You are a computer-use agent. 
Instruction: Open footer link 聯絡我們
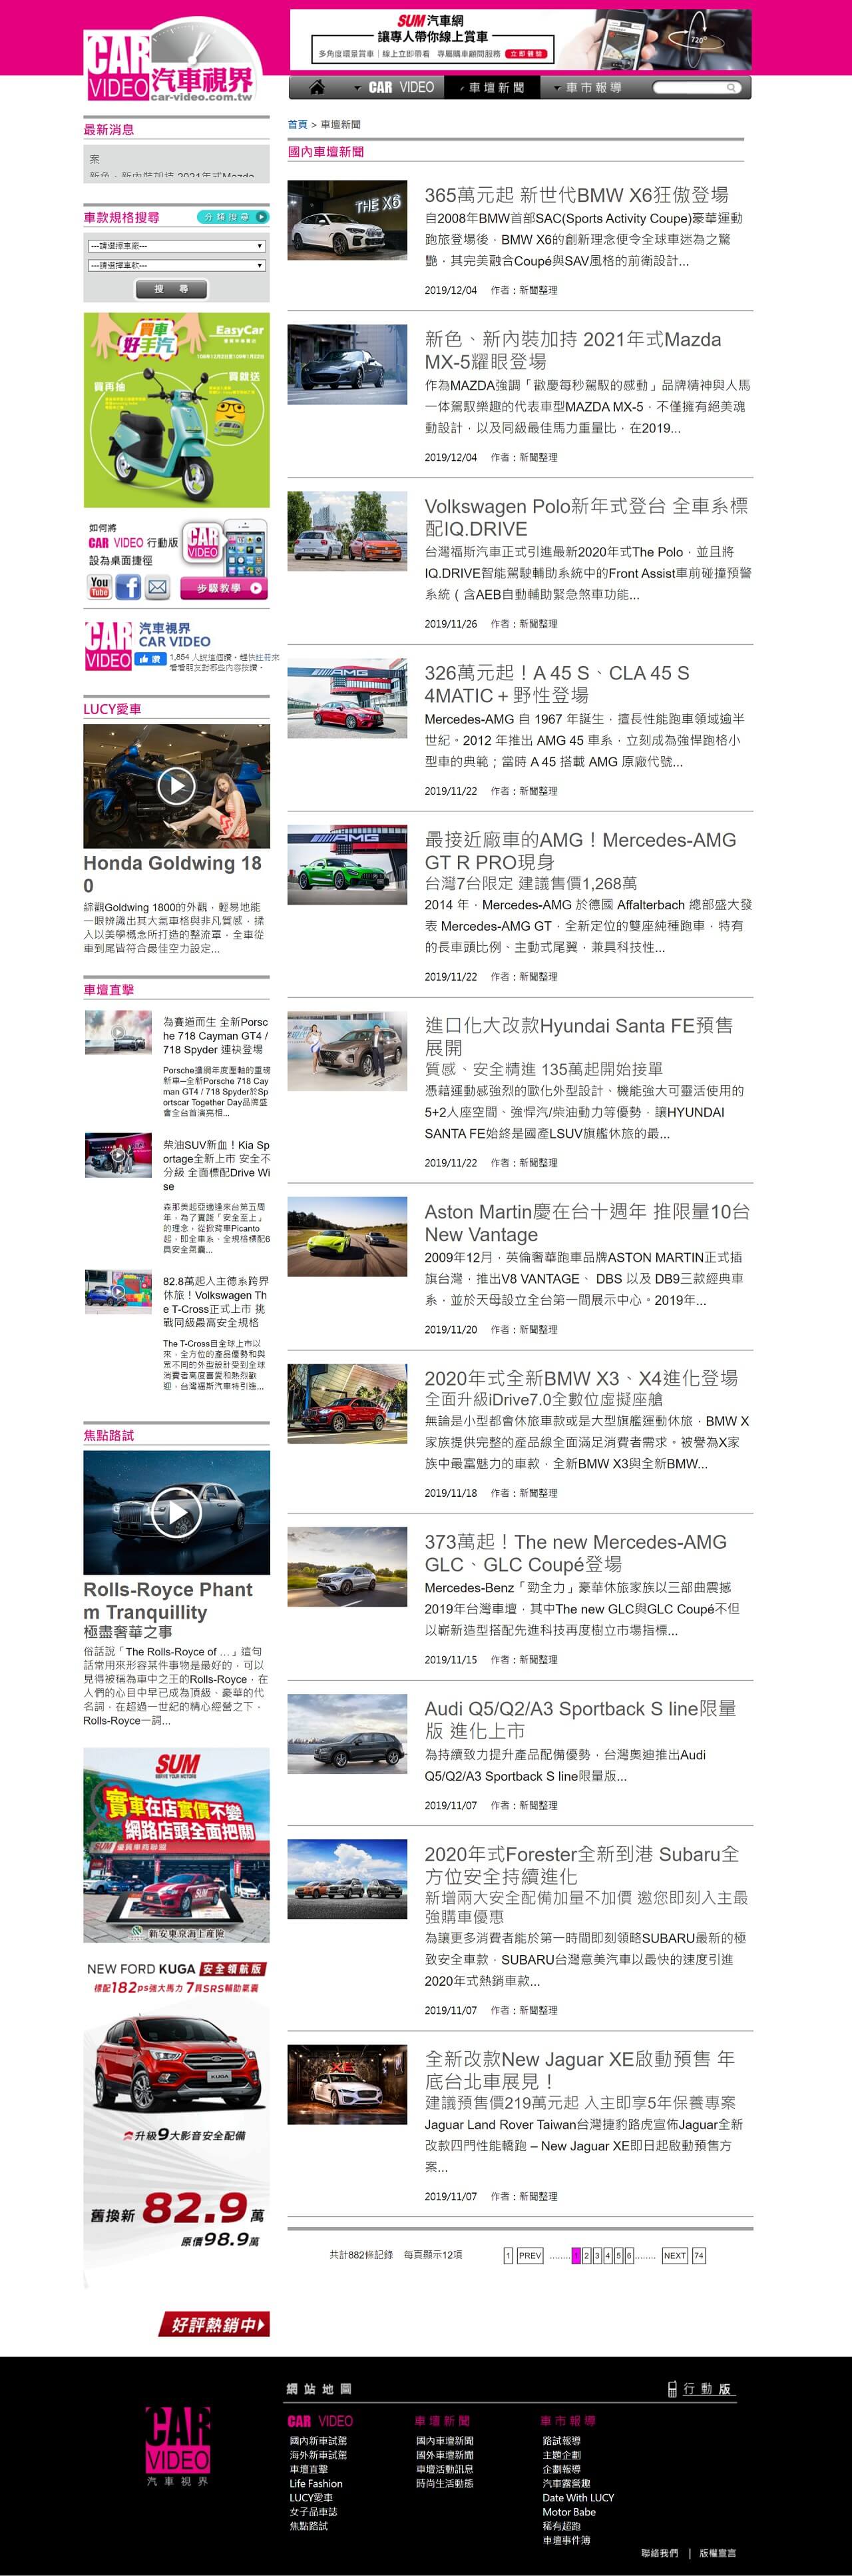click(659, 2553)
